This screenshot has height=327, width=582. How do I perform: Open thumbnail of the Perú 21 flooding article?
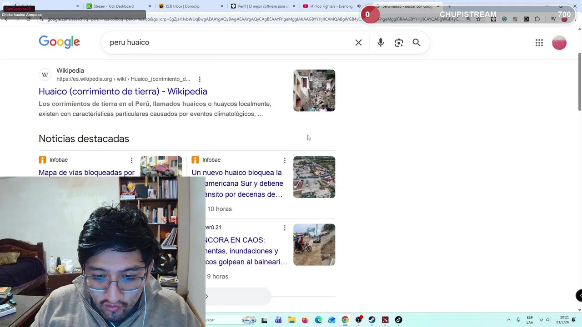[x=314, y=245]
